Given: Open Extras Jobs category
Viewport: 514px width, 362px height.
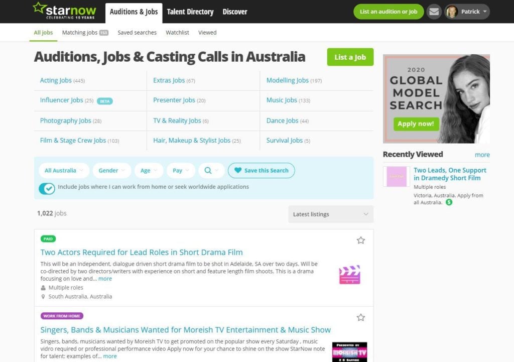Looking at the screenshot, I should 169,80.
